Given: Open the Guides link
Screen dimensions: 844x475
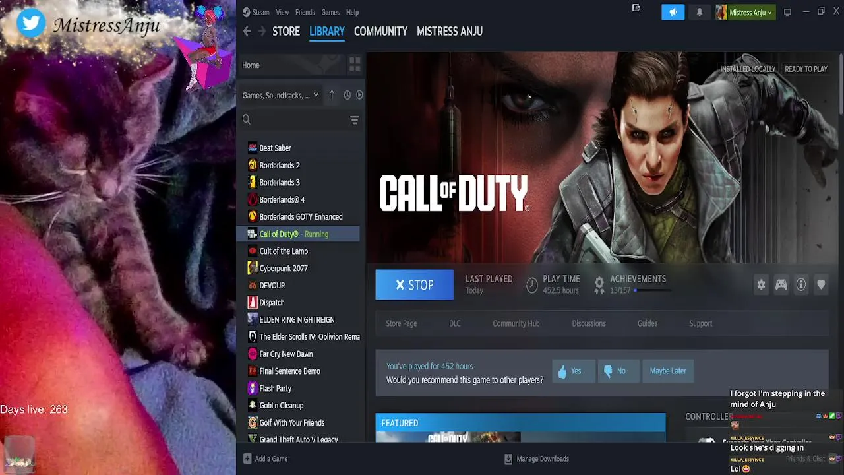Looking at the screenshot, I should (x=648, y=323).
